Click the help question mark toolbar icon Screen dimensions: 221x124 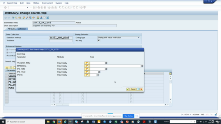coord(81,8)
